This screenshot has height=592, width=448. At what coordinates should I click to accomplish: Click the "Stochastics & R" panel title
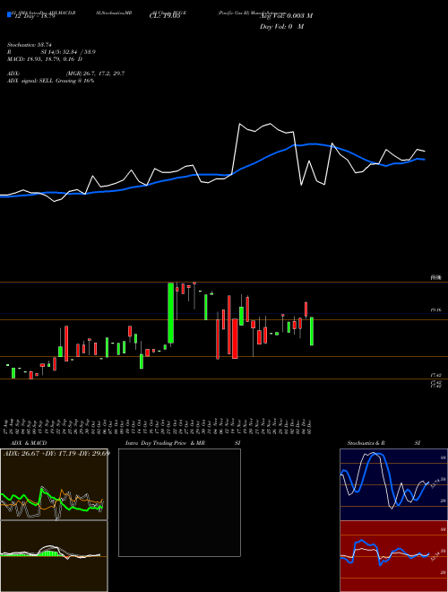click(366, 443)
